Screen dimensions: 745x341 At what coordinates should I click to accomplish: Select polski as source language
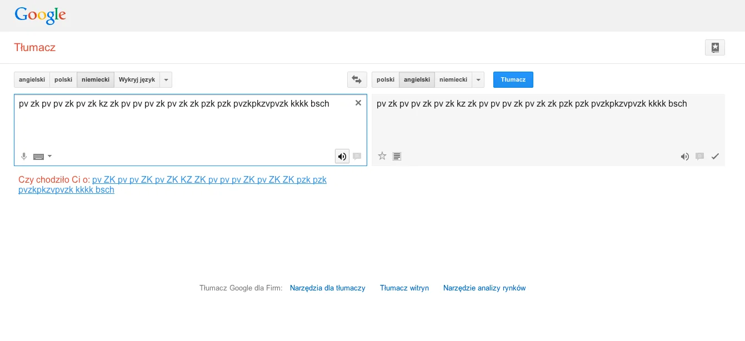pyautogui.click(x=63, y=79)
